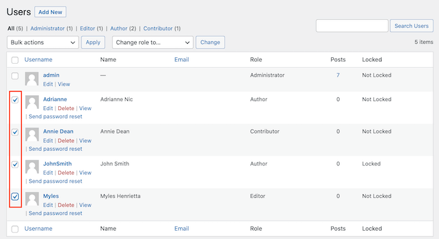Toggle select-all checkbox in table header
The image size is (439, 239).
15,60
